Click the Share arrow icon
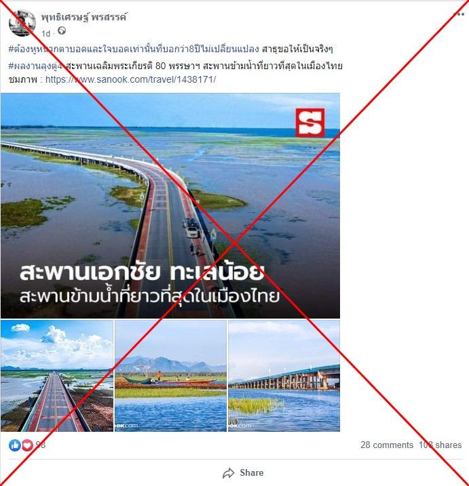The image size is (469, 486). point(229,473)
